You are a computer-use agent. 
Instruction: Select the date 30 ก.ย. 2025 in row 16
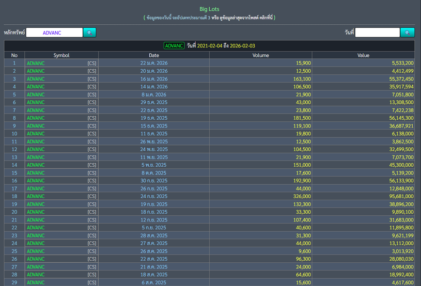click(x=154, y=181)
